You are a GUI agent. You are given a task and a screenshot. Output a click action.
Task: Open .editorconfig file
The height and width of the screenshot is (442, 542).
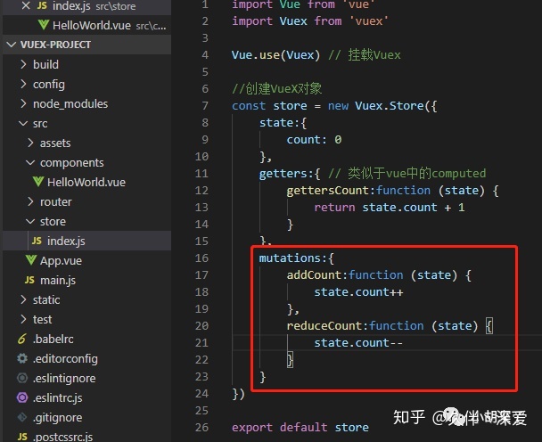(65, 359)
